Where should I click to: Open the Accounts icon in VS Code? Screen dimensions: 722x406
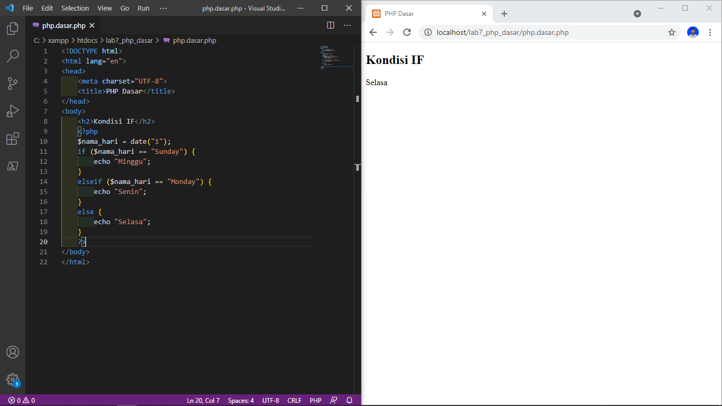point(12,352)
